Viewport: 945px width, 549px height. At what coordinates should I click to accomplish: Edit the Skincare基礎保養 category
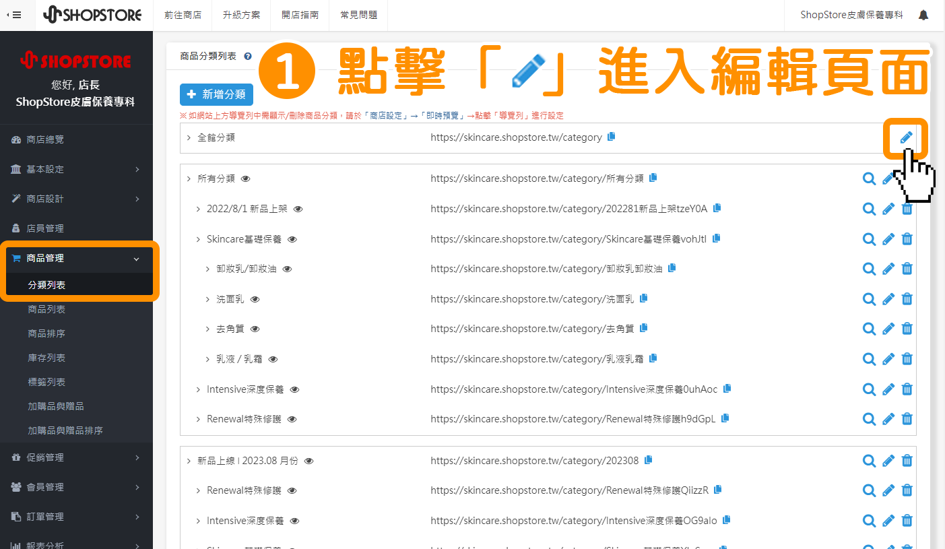pos(888,238)
